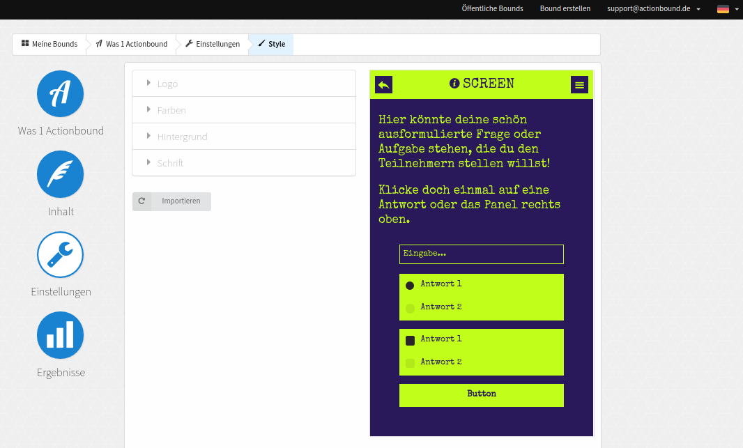Image resolution: width=743 pixels, height=448 pixels.
Task: Click the Actionbound logo icon in breadcrumb
Action: tap(99, 44)
